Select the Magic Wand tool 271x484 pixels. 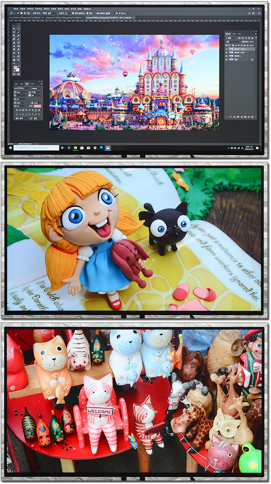click(x=19, y=32)
